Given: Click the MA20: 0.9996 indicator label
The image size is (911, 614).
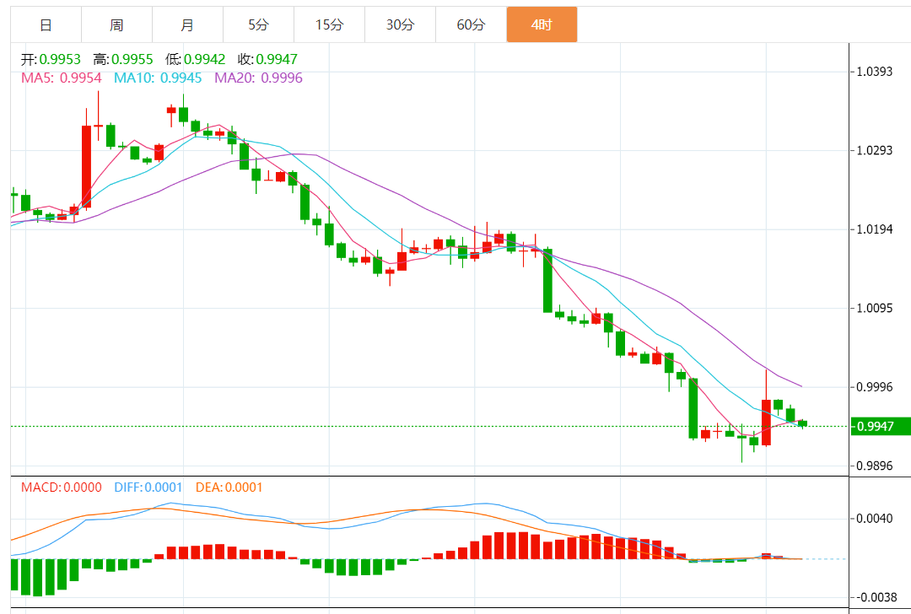Looking at the screenshot, I should click(x=259, y=78).
